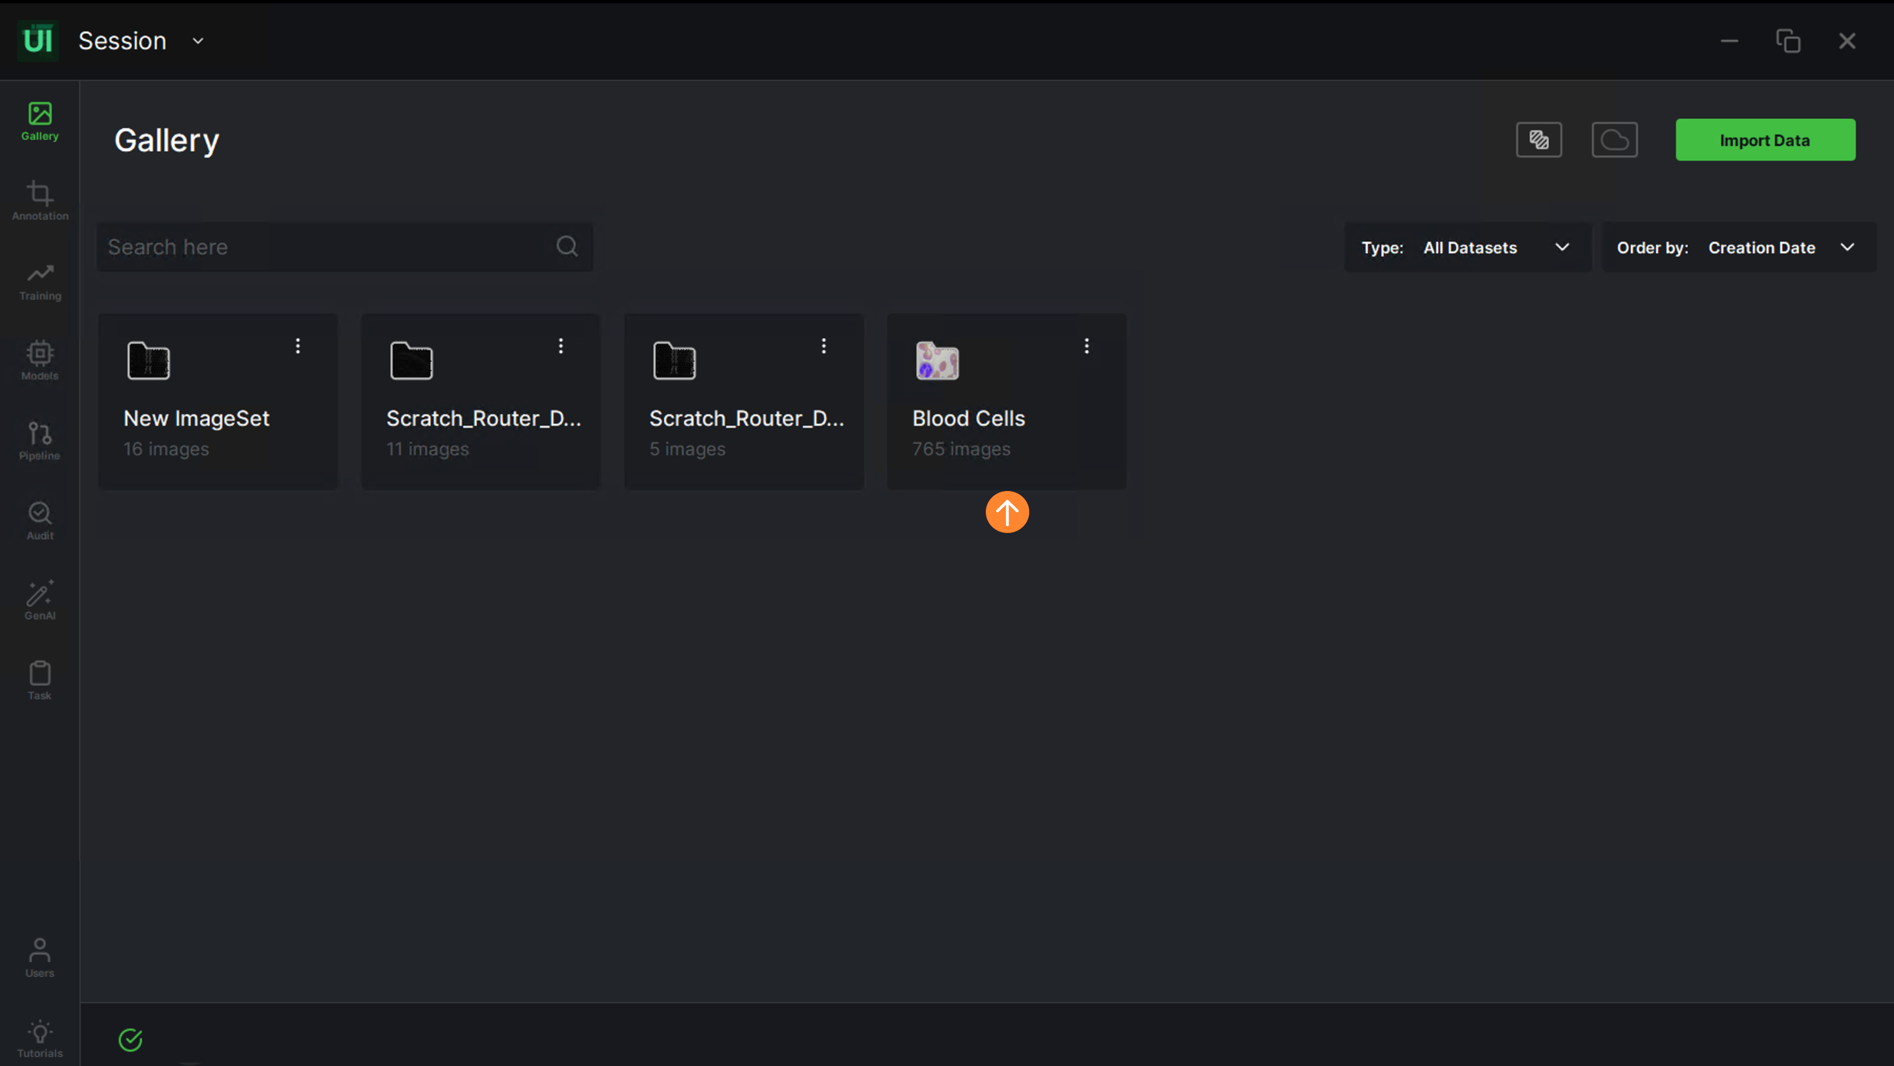Open the New ImageSet options menu
This screenshot has width=1894, height=1066.
pyautogui.click(x=298, y=346)
